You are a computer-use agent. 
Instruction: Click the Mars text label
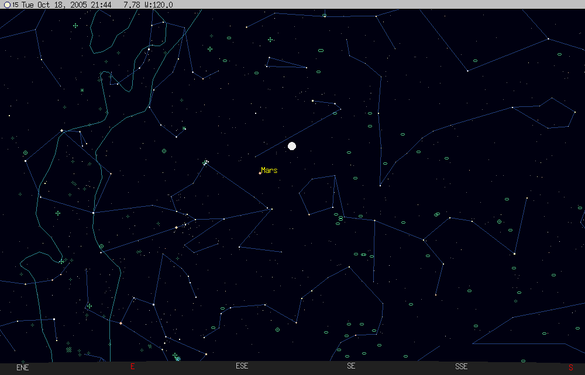(270, 170)
